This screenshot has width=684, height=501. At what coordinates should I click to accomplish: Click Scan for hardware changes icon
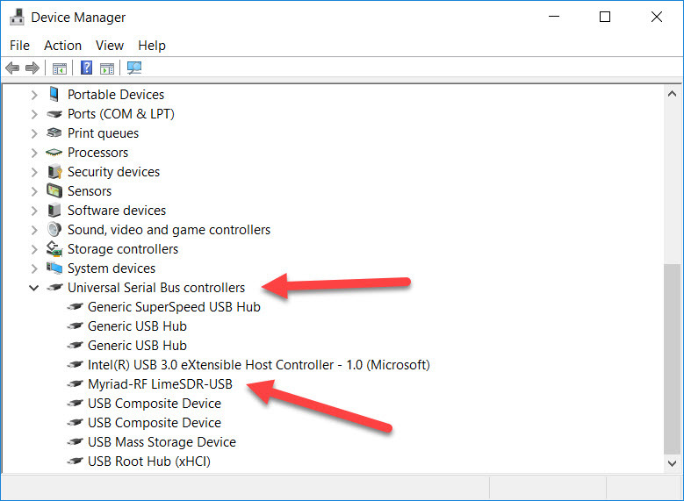pos(134,68)
